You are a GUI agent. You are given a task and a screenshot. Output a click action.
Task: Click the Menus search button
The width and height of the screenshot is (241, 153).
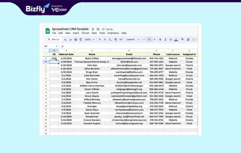(54, 40)
